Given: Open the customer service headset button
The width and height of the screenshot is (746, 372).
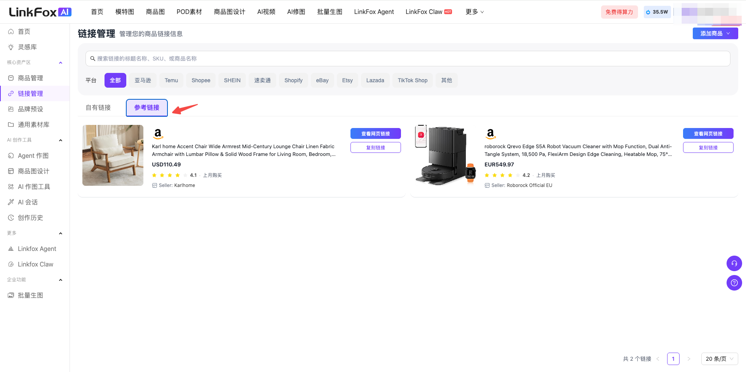Looking at the screenshot, I should coord(734,263).
